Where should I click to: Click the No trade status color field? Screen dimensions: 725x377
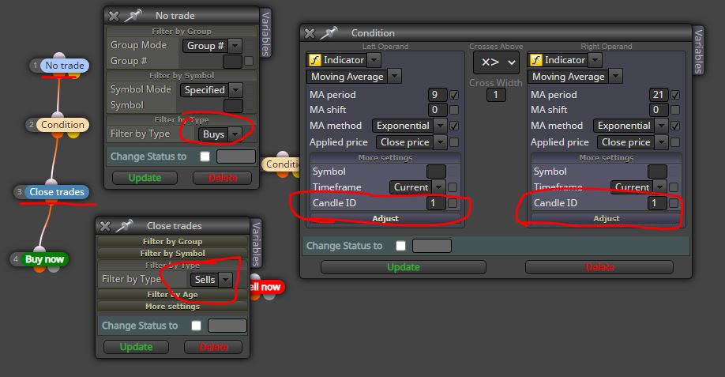point(236,156)
